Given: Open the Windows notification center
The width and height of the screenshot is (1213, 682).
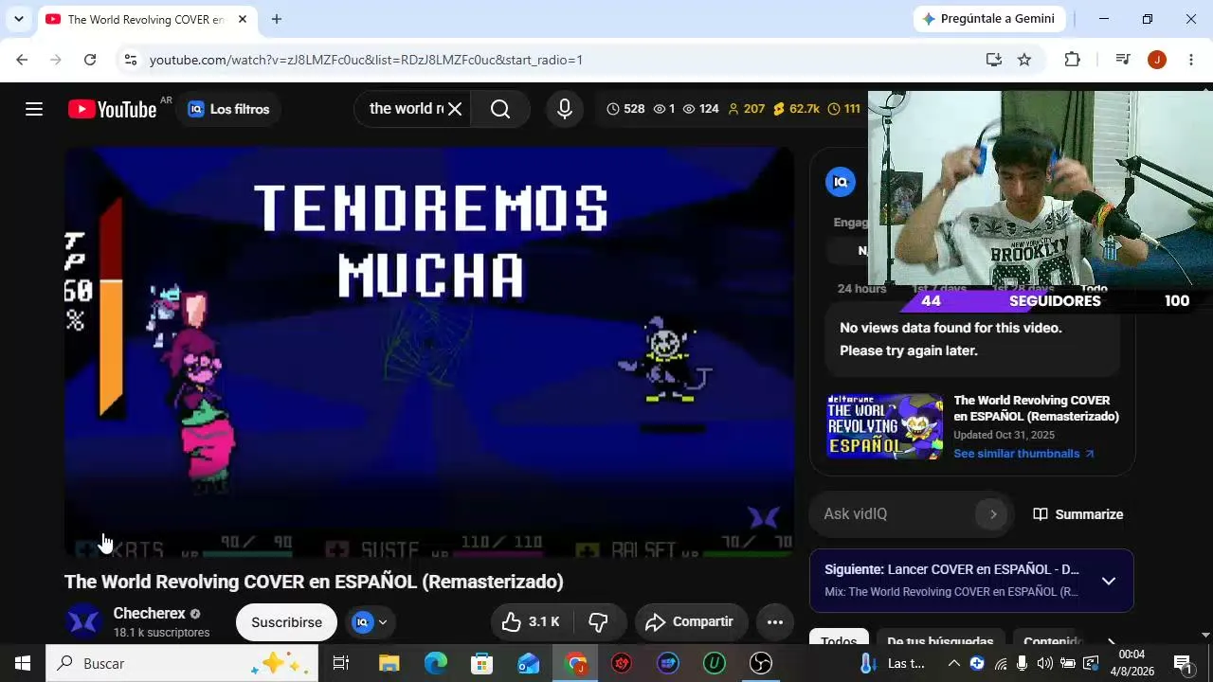Looking at the screenshot, I should [x=1182, y=663].
